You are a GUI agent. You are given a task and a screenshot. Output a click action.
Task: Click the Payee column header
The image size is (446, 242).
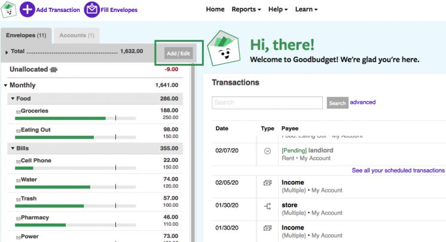point(290,128)
